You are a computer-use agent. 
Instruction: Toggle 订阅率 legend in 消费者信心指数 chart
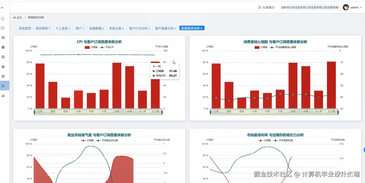[x=261, y=47]
